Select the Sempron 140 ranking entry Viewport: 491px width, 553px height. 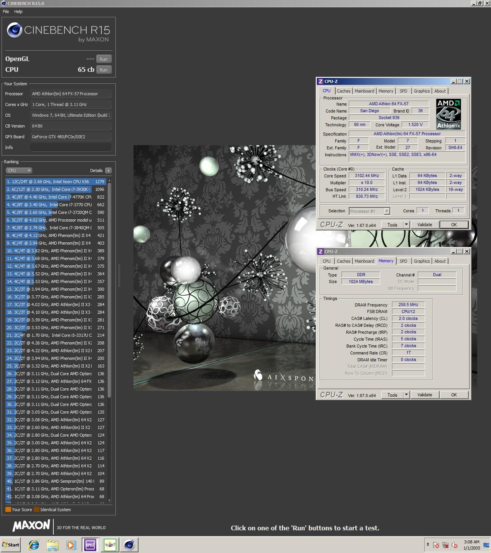[x=56, y=481]
